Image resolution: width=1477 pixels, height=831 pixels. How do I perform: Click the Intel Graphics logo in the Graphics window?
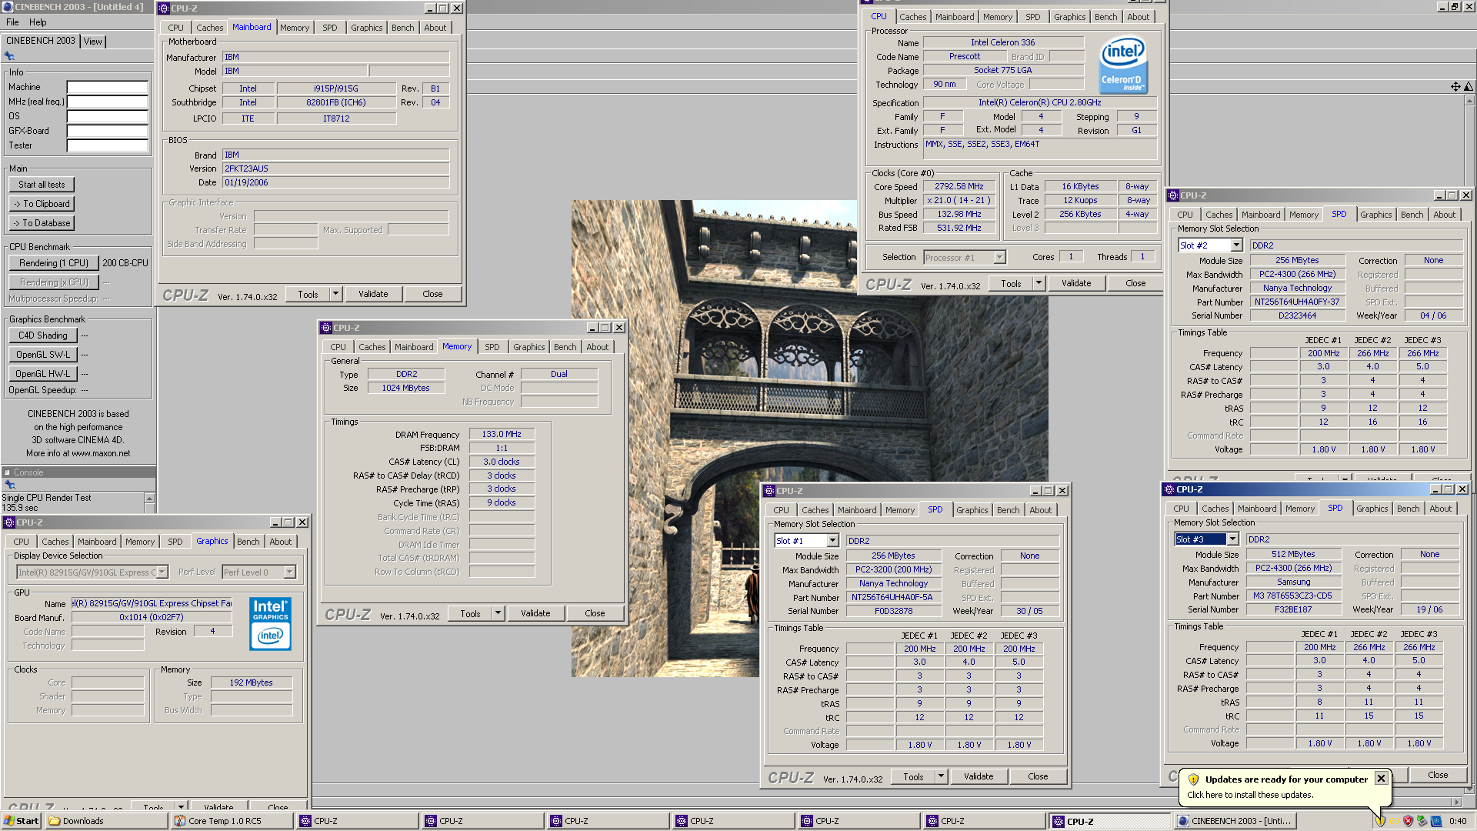[270, 624]
